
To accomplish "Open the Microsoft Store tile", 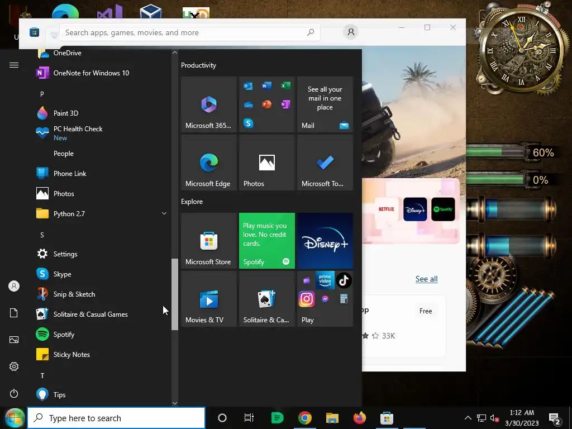I will 209,241.
